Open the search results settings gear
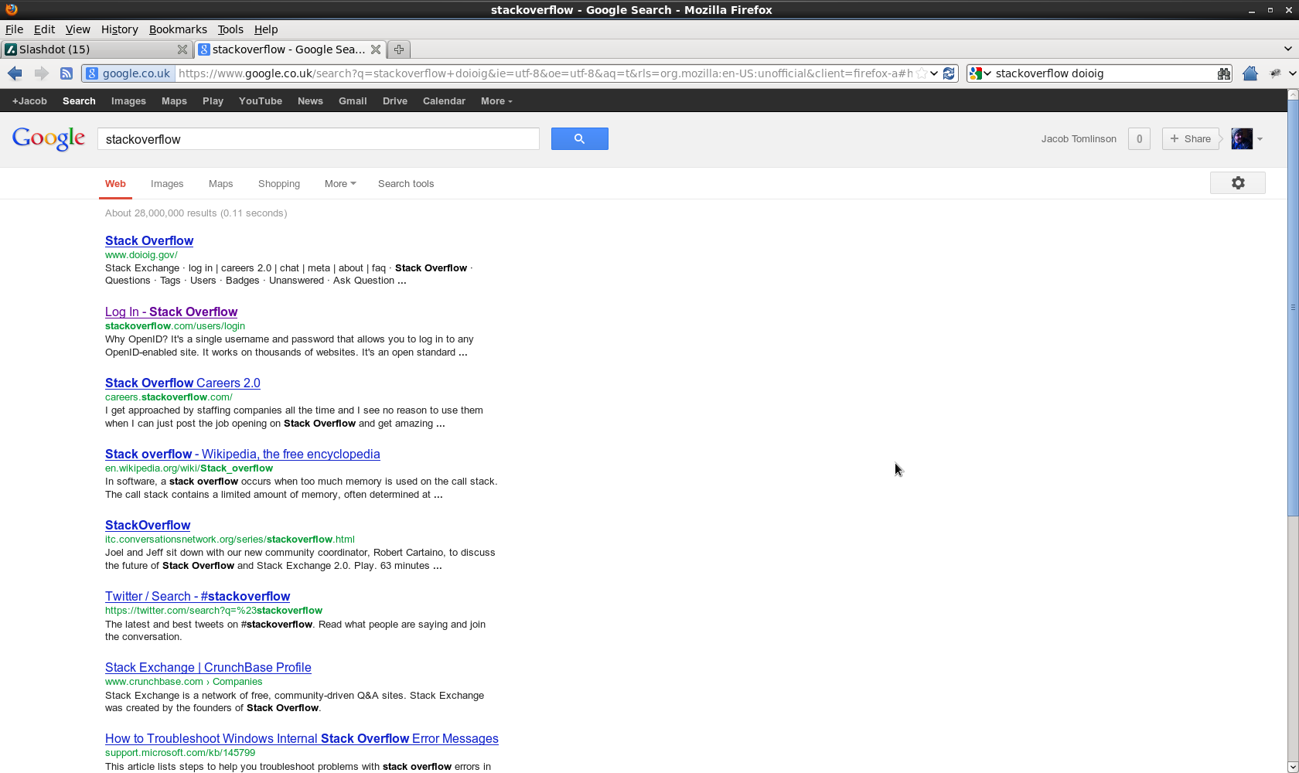1299x773 pixels. (x=1237, y=183)
